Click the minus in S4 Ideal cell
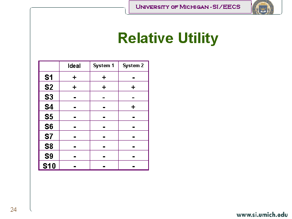 [x=75, y=107]
